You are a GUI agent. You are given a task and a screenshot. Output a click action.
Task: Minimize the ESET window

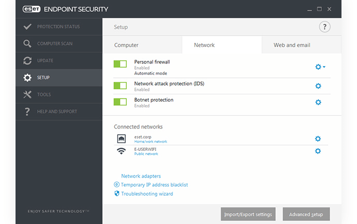point(309,9)
